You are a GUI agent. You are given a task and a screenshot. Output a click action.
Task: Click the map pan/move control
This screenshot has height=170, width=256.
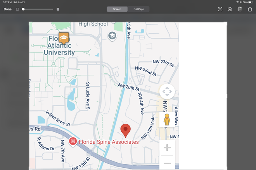167,92
